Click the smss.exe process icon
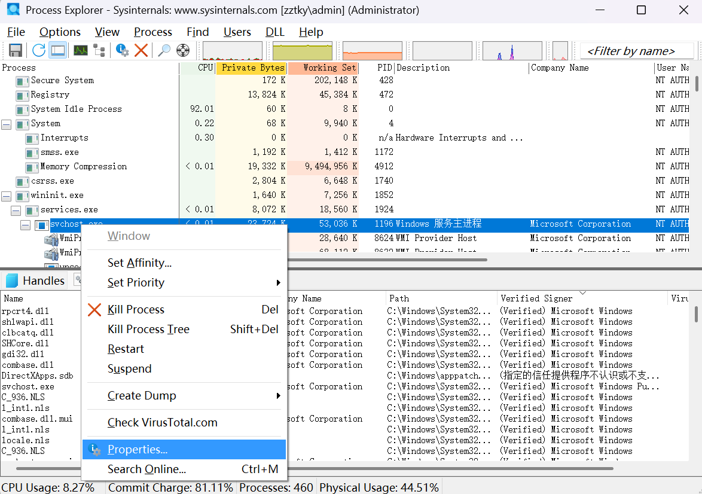This screenshot has height=494, width=702. point(32,153)
